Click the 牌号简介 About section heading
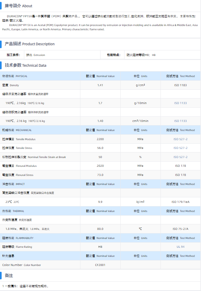The image size is (201, 291). tap(18, 6)
